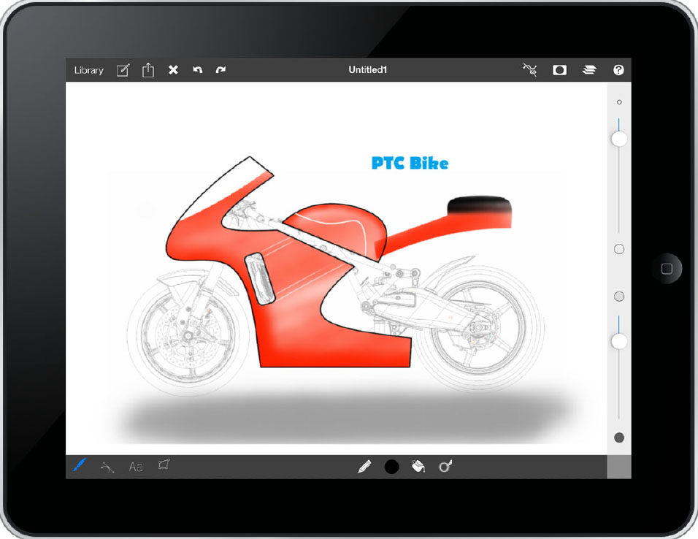The width and height of the screenshot is (698, 539).
Task: Open the black color swatch
Action: click(391, 467)
